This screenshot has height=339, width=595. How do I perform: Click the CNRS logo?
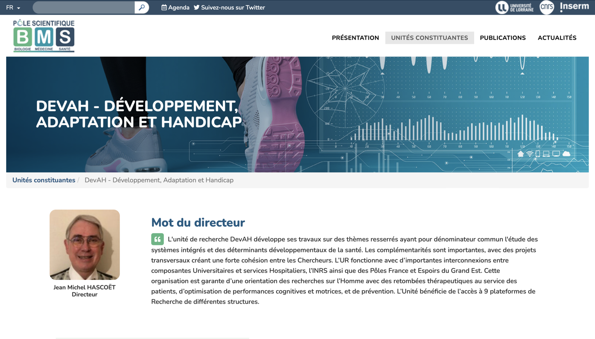[x=547, y=7]
